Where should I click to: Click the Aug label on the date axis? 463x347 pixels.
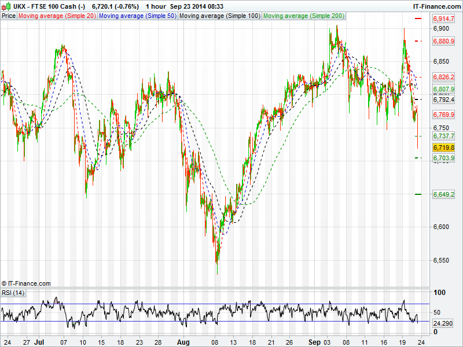(183, 342)
